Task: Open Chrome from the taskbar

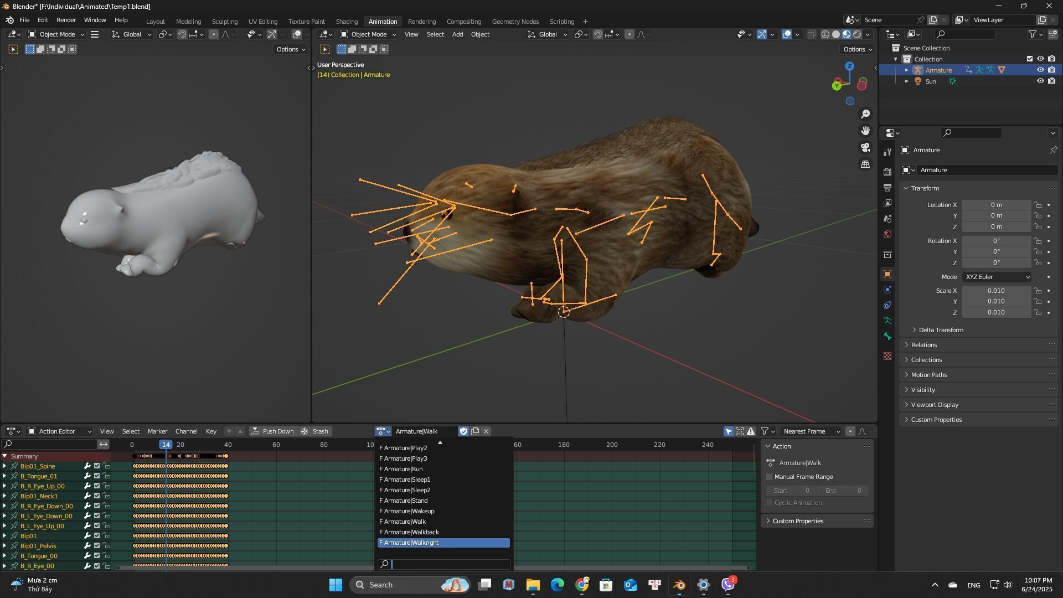Action: (x=582, y=585)
